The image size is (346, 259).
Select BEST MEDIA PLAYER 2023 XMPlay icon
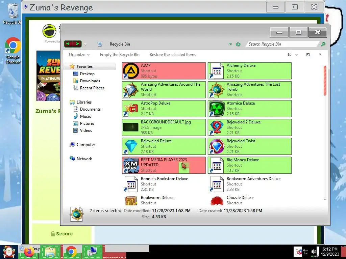click(x=131, y=165)
